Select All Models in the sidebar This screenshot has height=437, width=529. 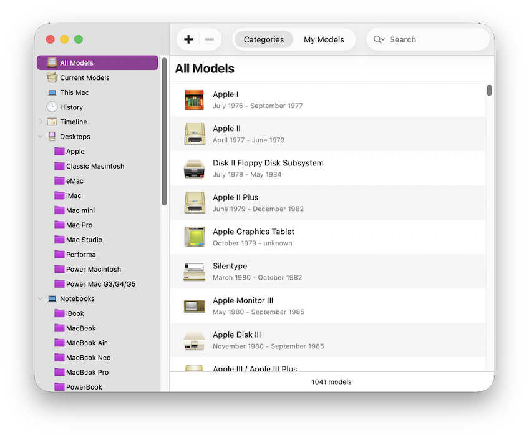[97, 63]
